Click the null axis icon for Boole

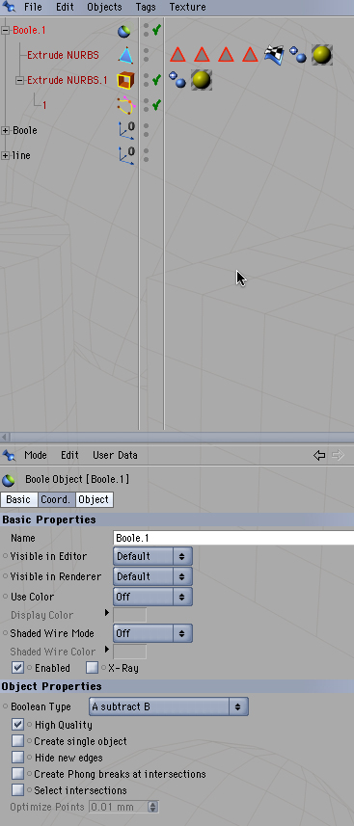coord(126,130)
